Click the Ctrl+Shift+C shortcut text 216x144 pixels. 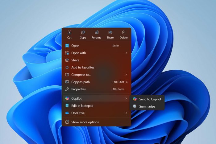click(120, 82)
